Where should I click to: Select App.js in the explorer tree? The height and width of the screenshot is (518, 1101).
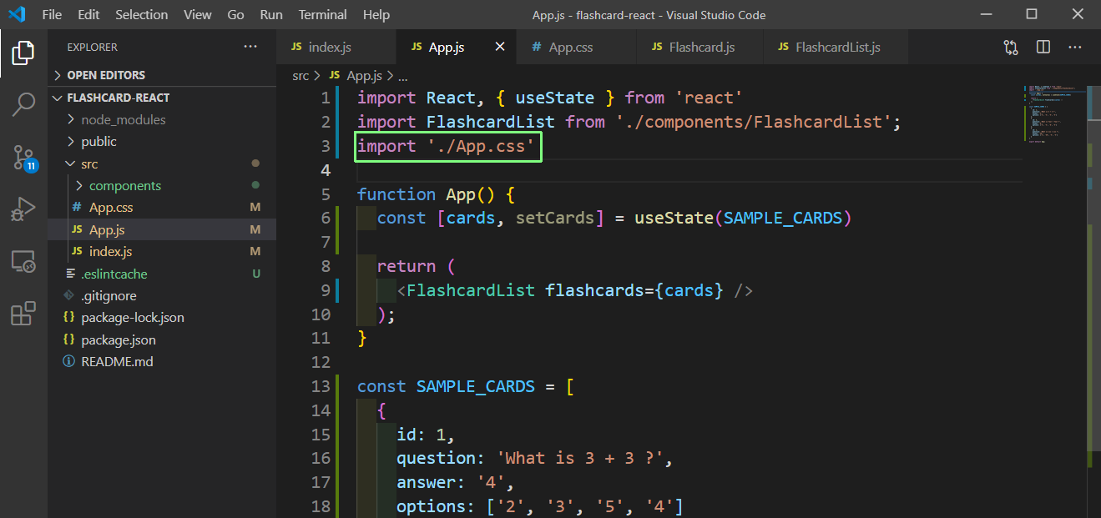(x=107, y=229)
